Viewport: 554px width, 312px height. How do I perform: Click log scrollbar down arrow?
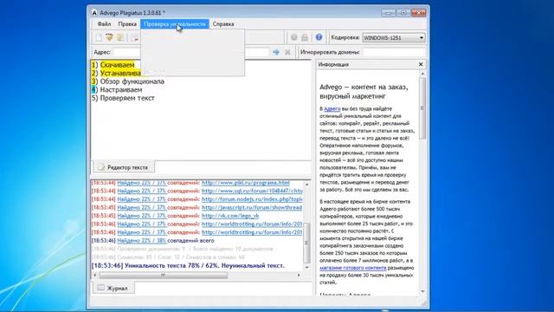pyautogui.click(x=306, y=267)
